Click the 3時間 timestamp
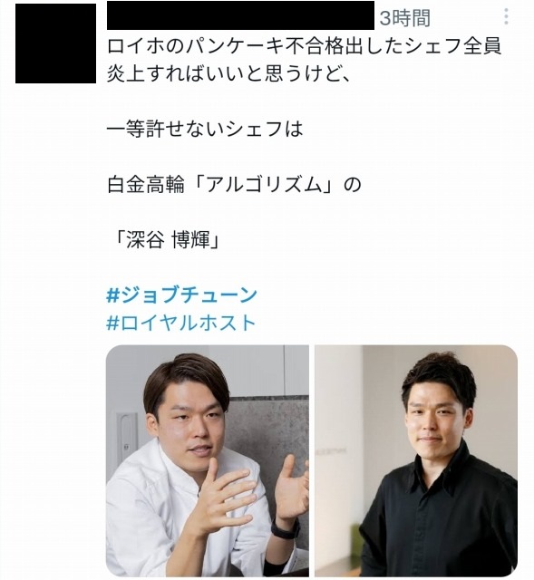 (x=405, y=18)
